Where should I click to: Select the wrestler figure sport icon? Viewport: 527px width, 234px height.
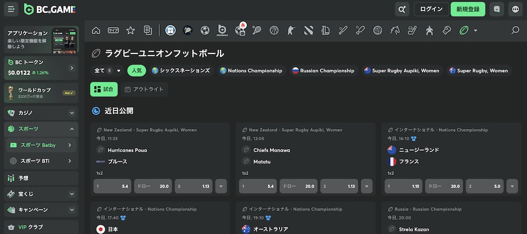(429, 30)
